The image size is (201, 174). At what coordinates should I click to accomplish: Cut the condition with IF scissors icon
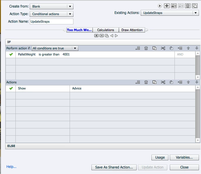click(x=163, y=48)
